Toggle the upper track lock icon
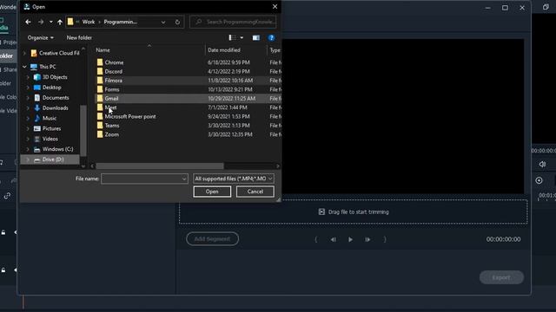Screen dimensions: 556x312 tap(3, 232)
